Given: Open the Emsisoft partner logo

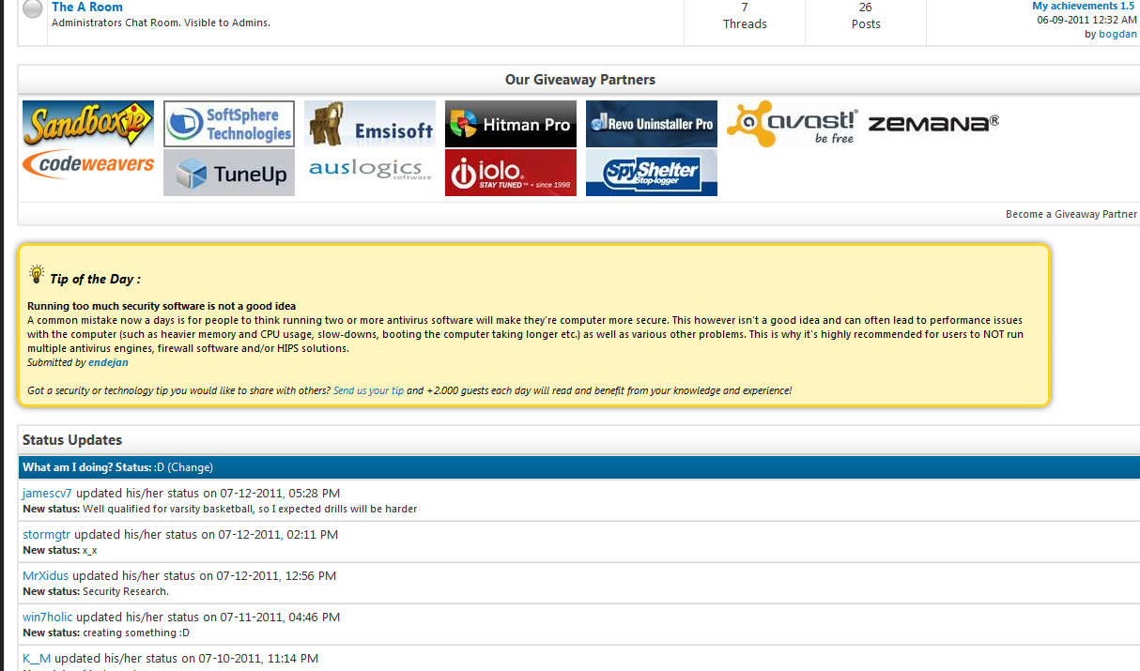Looking at the screenshot, I should click(370, 124).
